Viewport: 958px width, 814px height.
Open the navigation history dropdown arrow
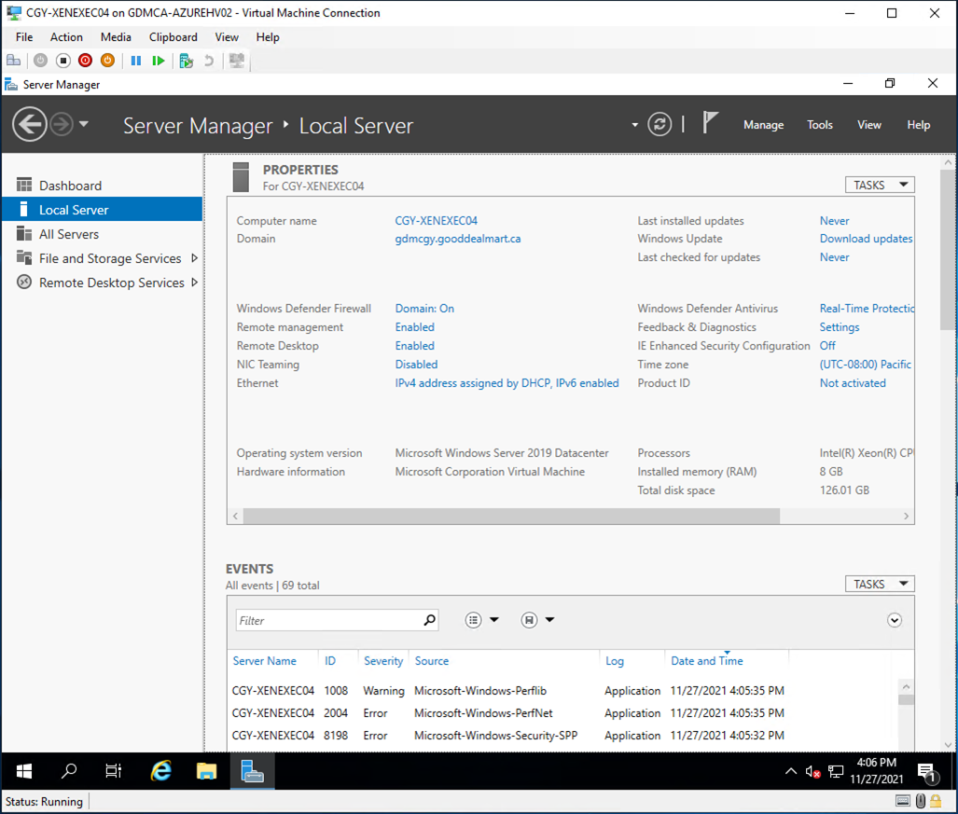coord(84,124)
